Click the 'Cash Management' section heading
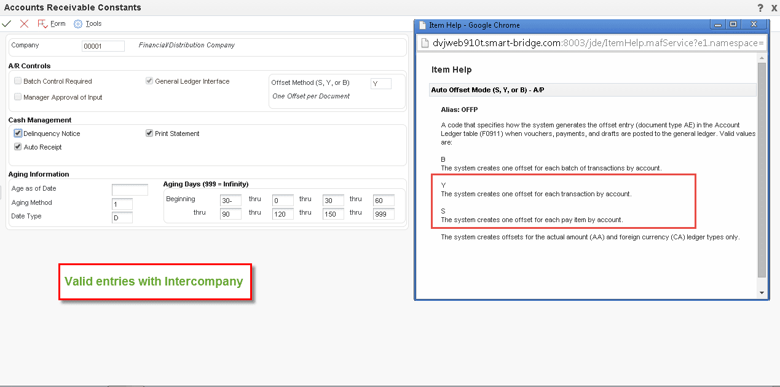This screenshot has height=387, width=780. [x=40, y=120]
